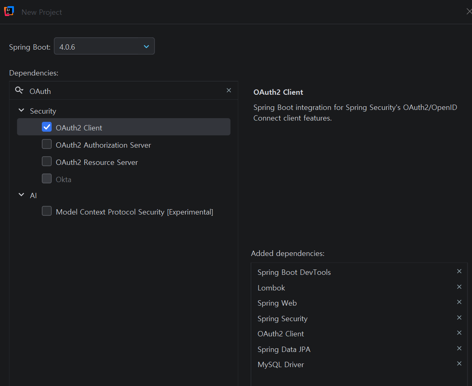Check Model Context Protocol Security checkbox

click(x=47, y=211)
